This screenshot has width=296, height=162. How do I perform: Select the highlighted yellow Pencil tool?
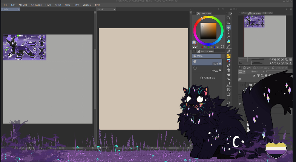pos(229,56)
